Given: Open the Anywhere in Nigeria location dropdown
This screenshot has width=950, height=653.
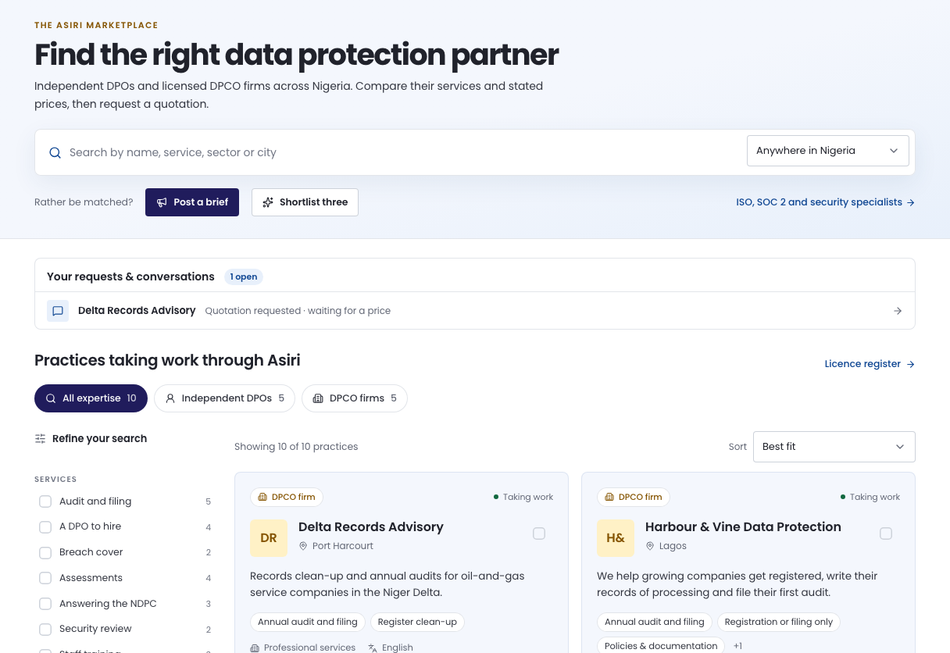Looking at the screenshot, I should (x=827, y=151).
